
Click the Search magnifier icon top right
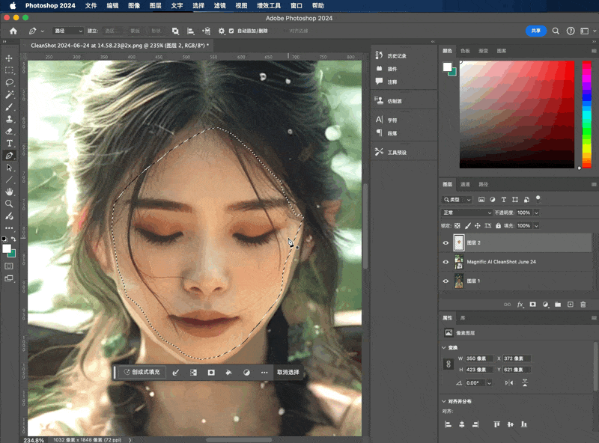[556, 31]
